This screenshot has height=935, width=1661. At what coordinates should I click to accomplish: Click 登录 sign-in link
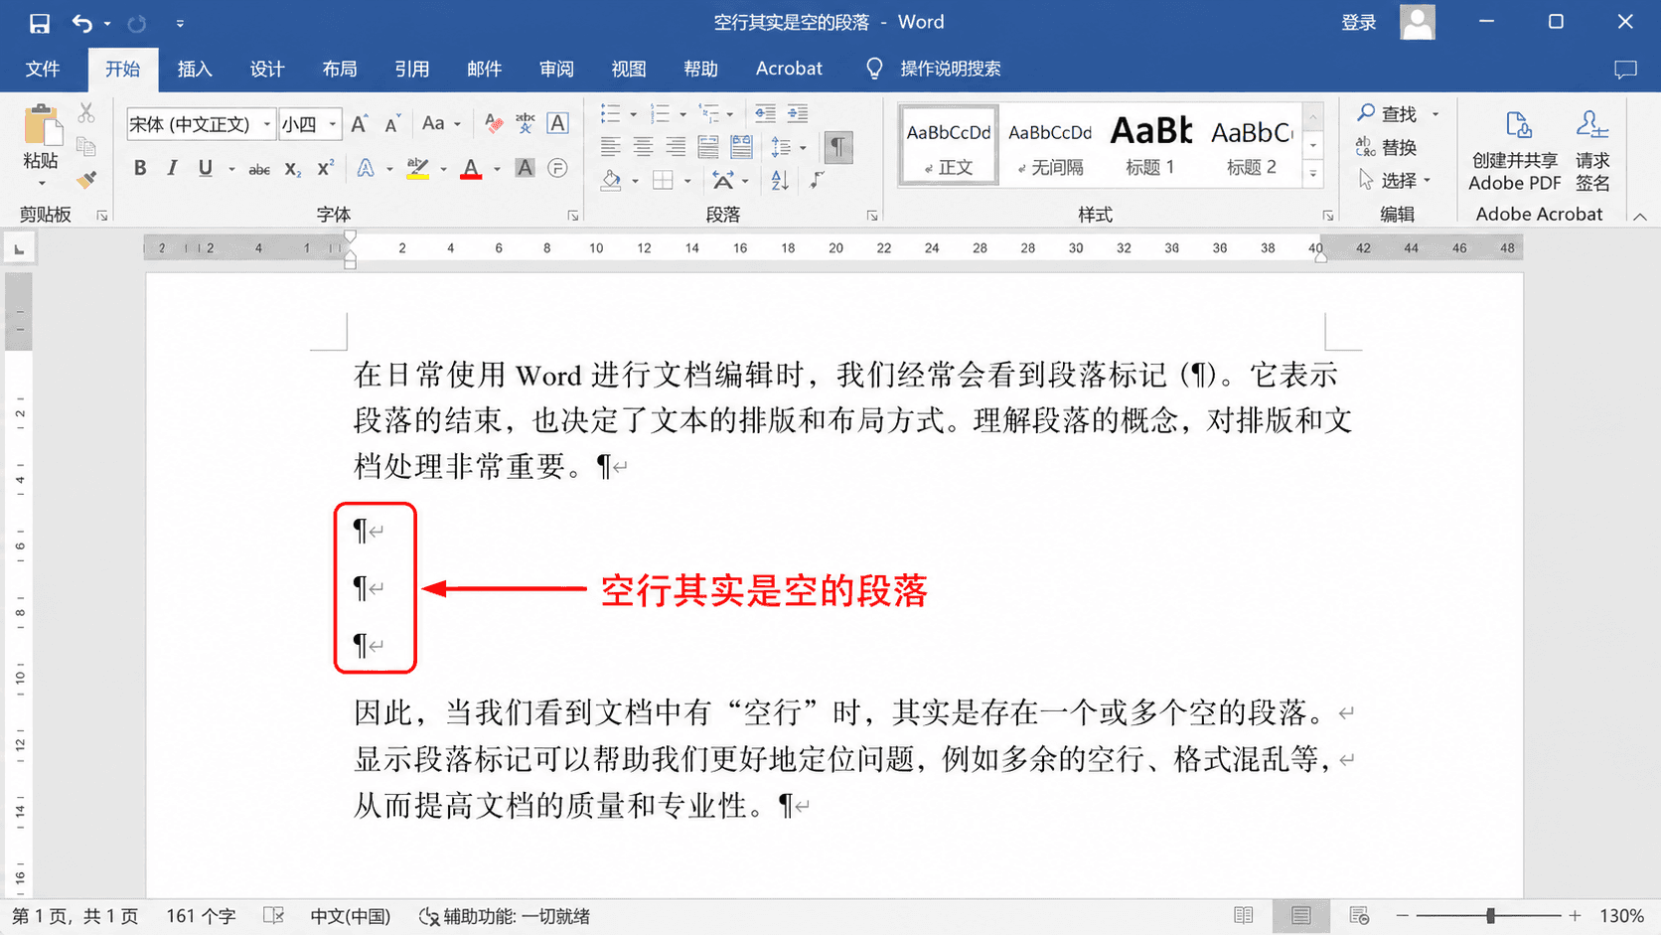pos(1359,22)
